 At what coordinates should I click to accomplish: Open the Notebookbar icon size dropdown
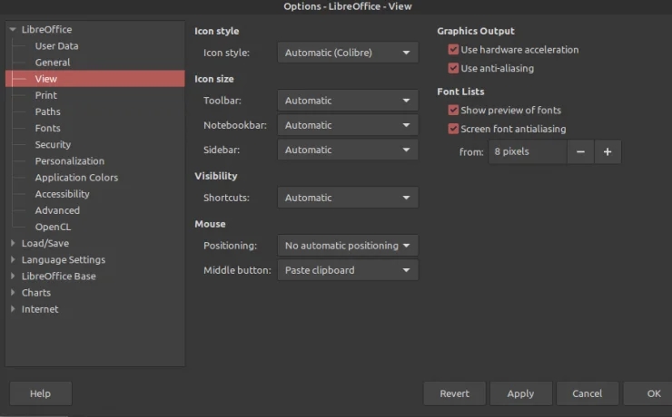click(x=348, y=125)
